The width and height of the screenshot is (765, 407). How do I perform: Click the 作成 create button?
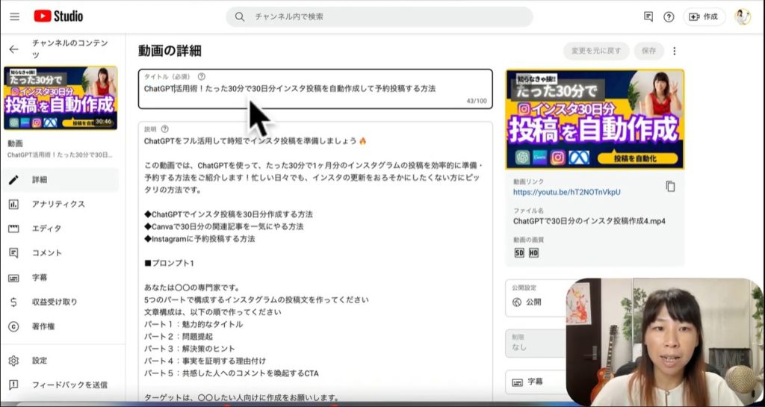(x=703, y=16)
